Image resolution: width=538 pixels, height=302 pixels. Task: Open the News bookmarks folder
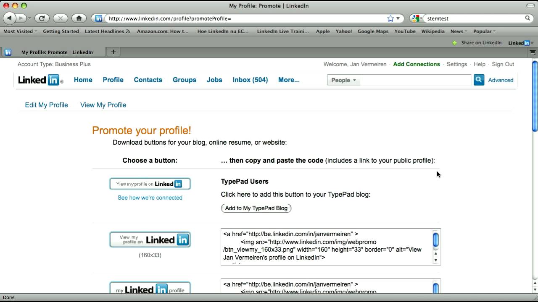click(459, 31)
